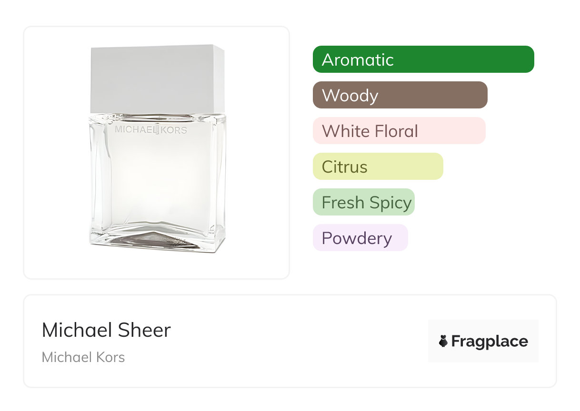The width and height of the screenshot is (580, 411).
Task: Open the Michael Kors brand link
Action: (83, 357)
